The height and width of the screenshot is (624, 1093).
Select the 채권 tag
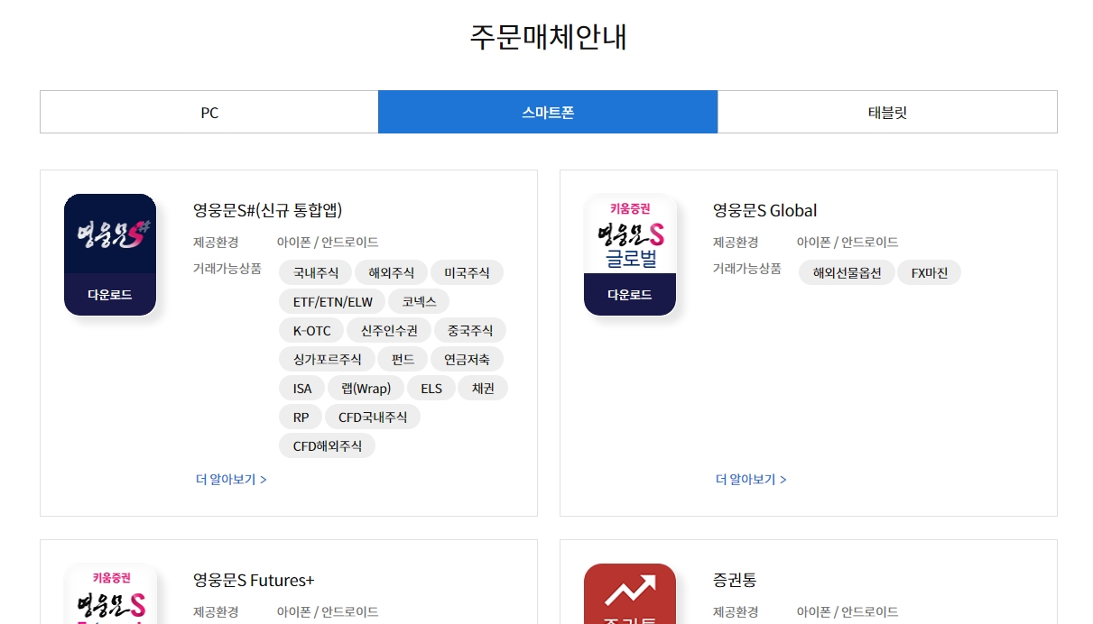(x=483, y=388)
